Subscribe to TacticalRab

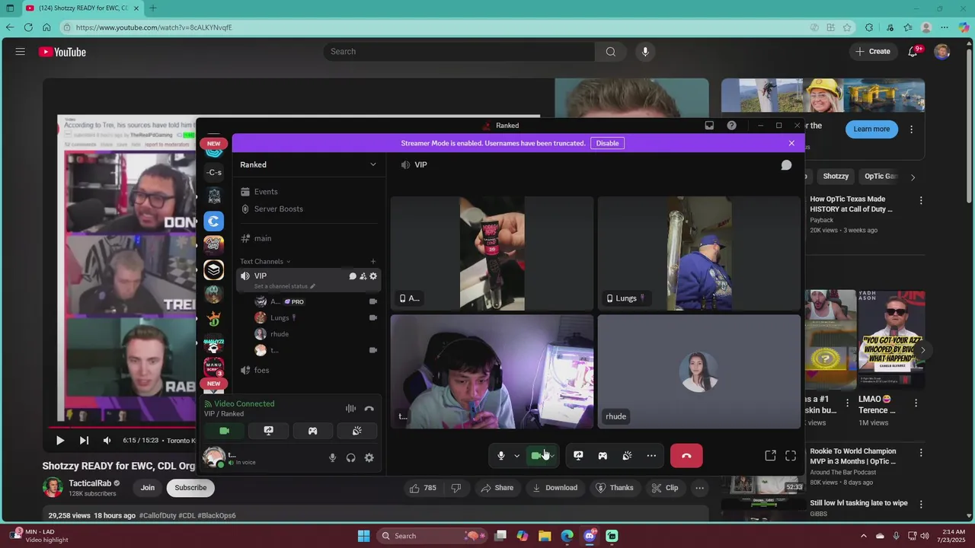[190, 488]
